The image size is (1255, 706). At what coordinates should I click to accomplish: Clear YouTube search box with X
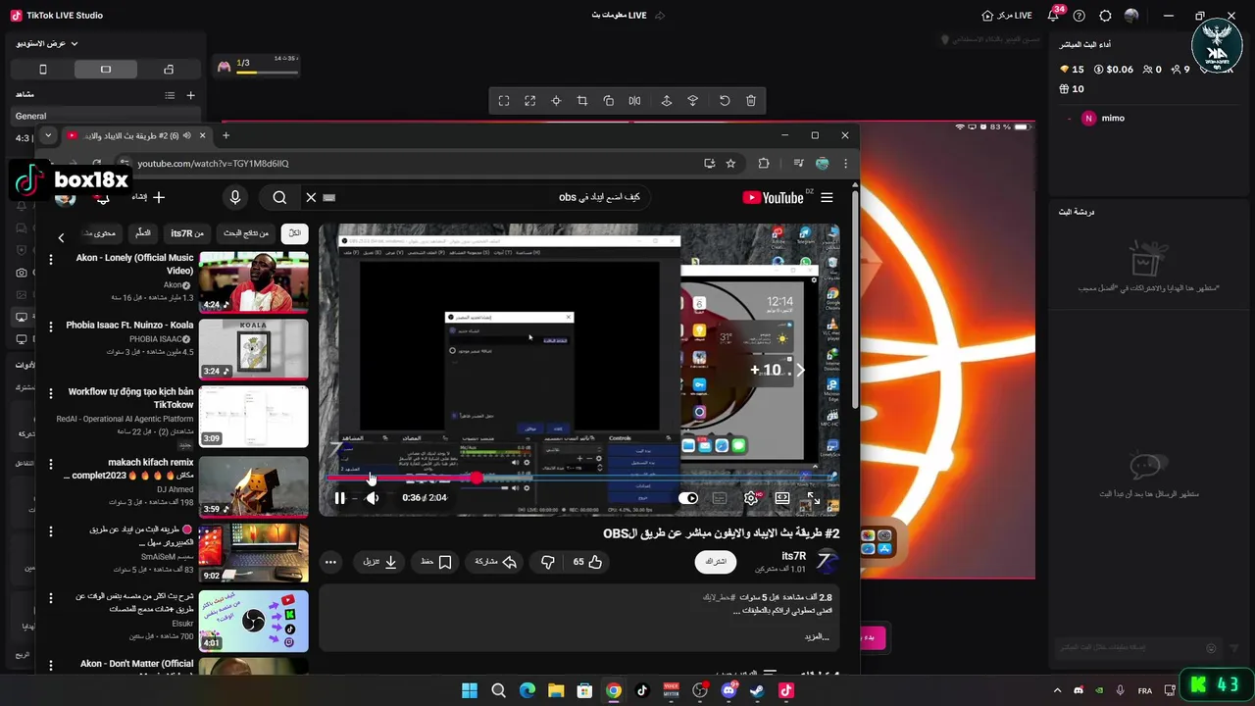pos(311,197)
